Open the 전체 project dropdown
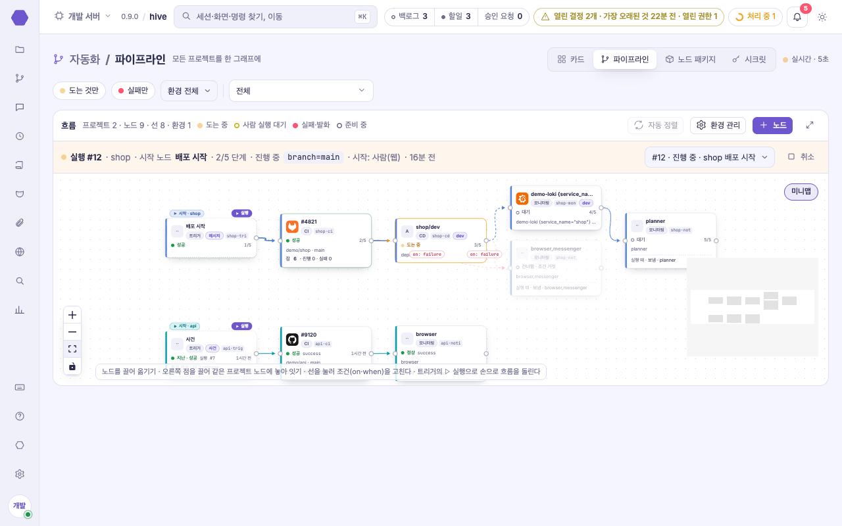This screenshot has width=842, height=526. 301,91
